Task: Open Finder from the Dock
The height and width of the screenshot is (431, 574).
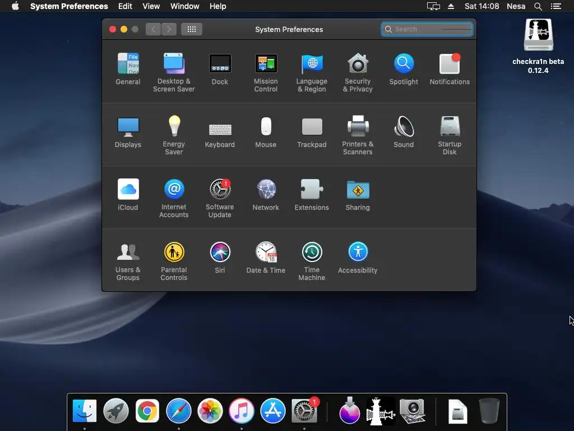Action: click(85, 411)
